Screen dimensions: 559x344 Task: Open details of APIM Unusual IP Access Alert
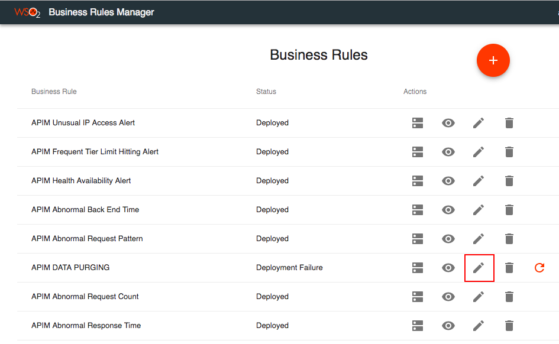click(x=448, y=123)
